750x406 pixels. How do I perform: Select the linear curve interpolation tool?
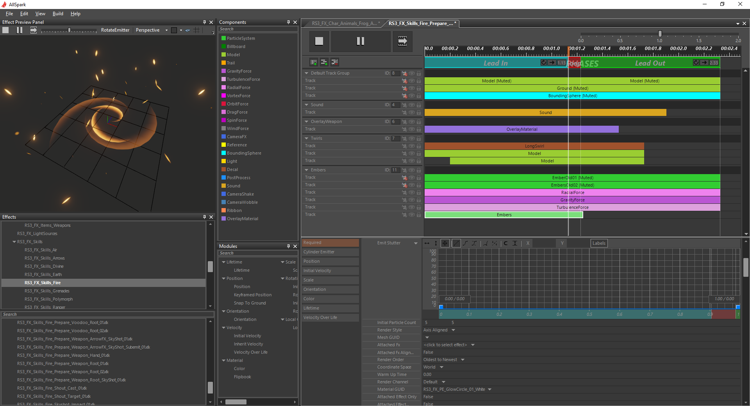(456, 243)
